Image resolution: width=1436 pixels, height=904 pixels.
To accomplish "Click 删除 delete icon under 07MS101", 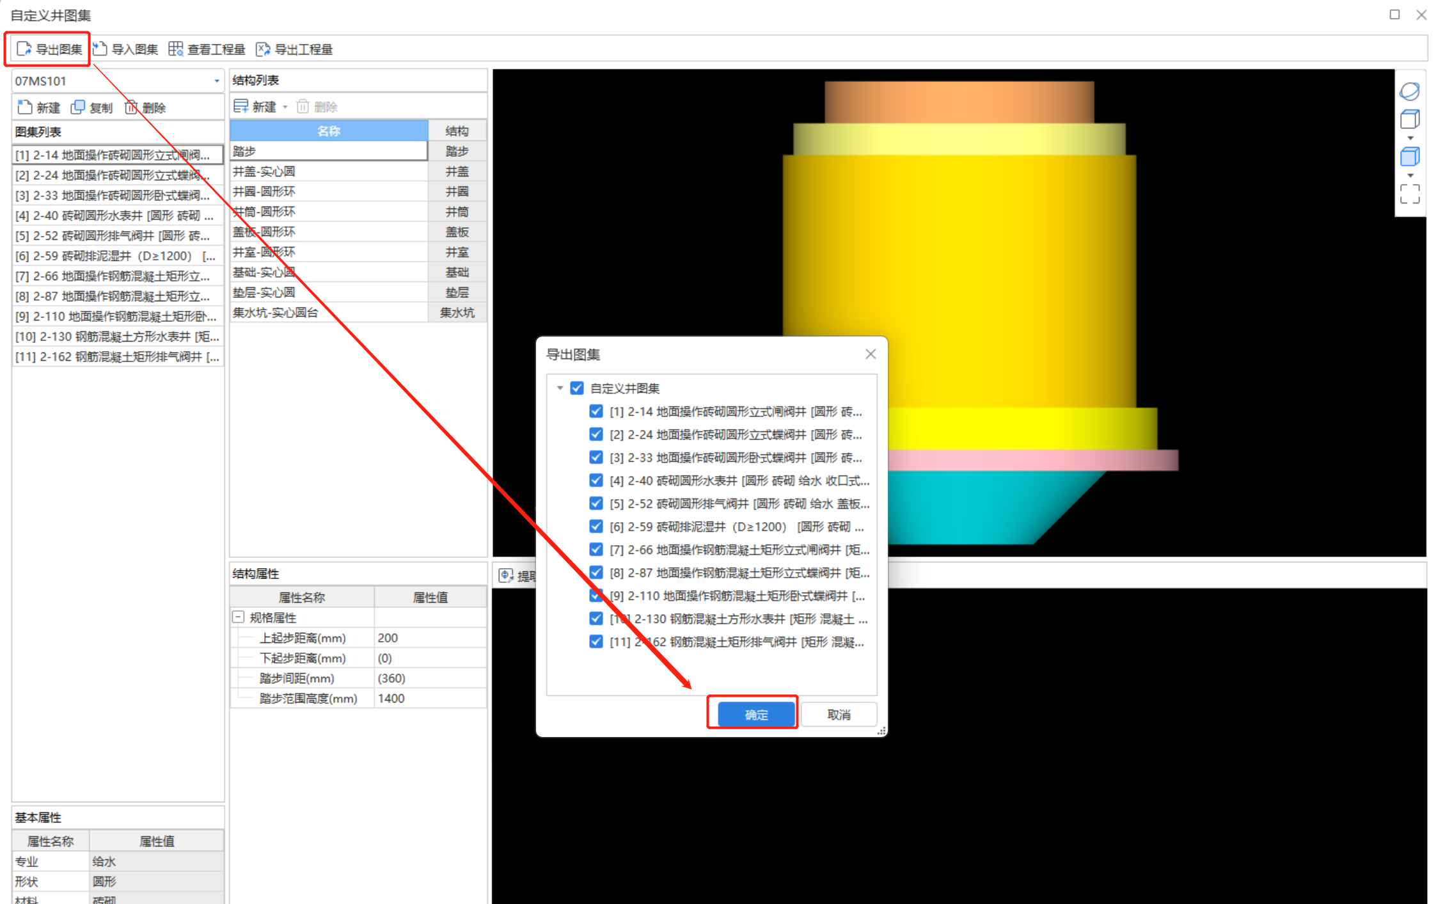I will pos(131,107).
